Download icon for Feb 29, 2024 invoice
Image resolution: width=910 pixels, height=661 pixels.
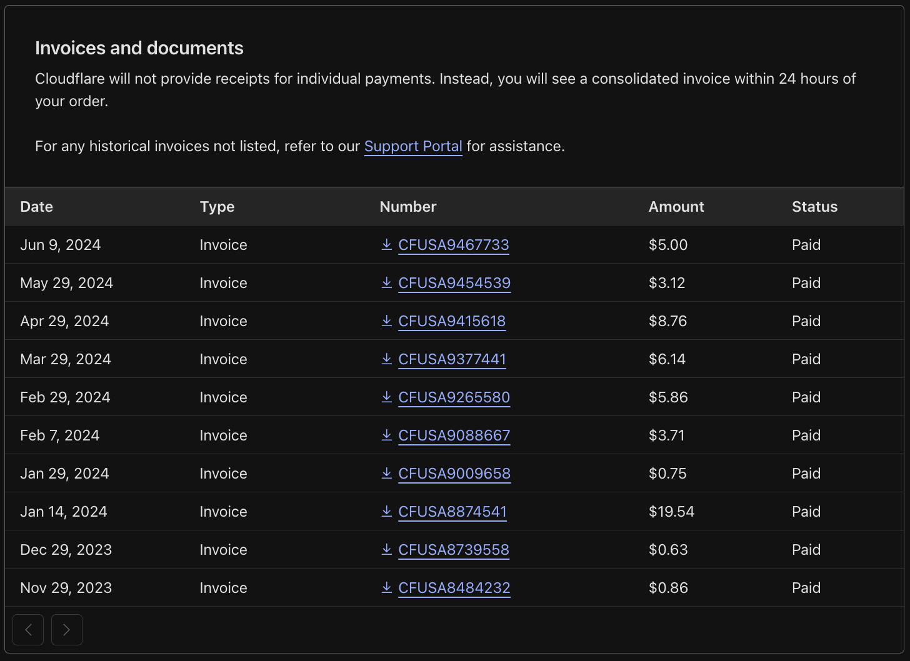pyautogui.click(x=387, y=397)
